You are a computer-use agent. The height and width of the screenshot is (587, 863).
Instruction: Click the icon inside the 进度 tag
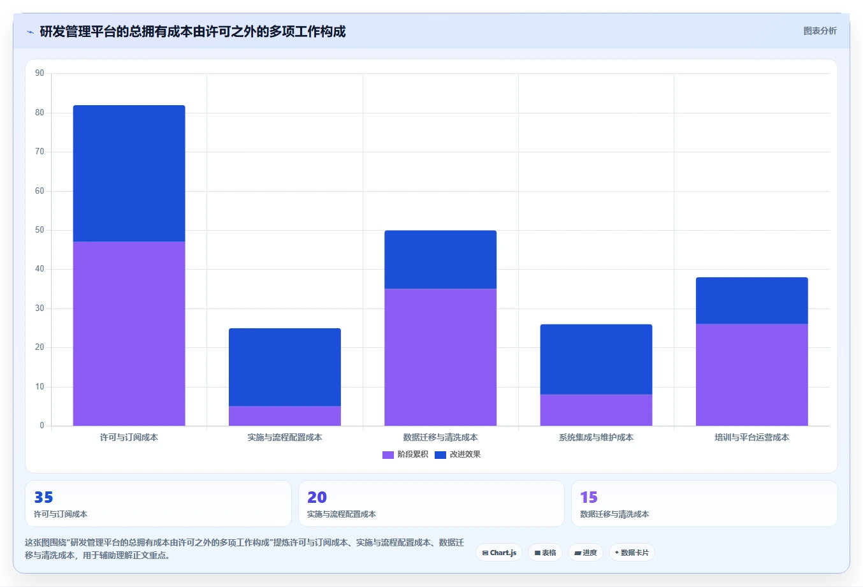click(x=577, y=553)
